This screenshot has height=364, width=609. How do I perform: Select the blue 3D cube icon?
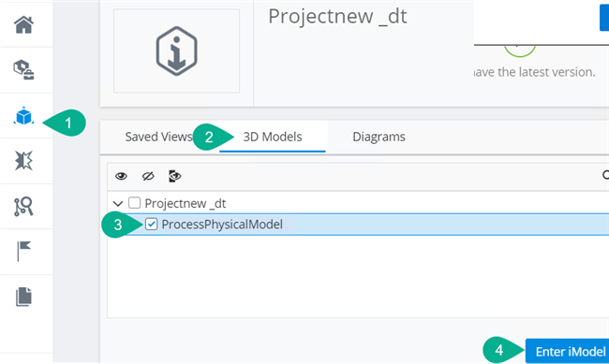point(23,116)
